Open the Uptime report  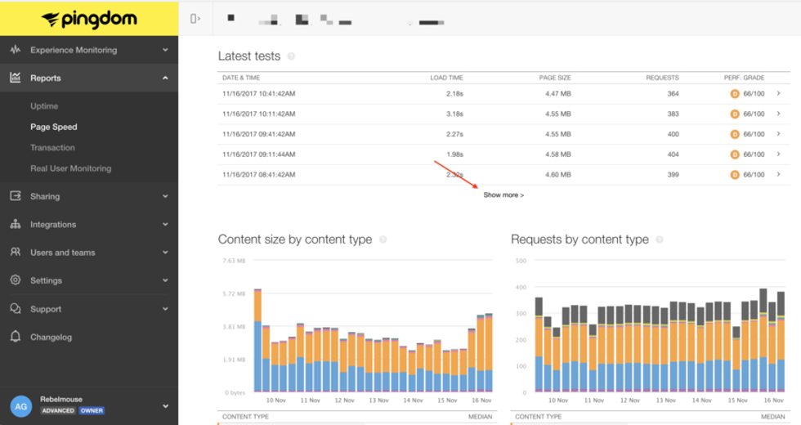pyautogui.click(x=44, y=106)
